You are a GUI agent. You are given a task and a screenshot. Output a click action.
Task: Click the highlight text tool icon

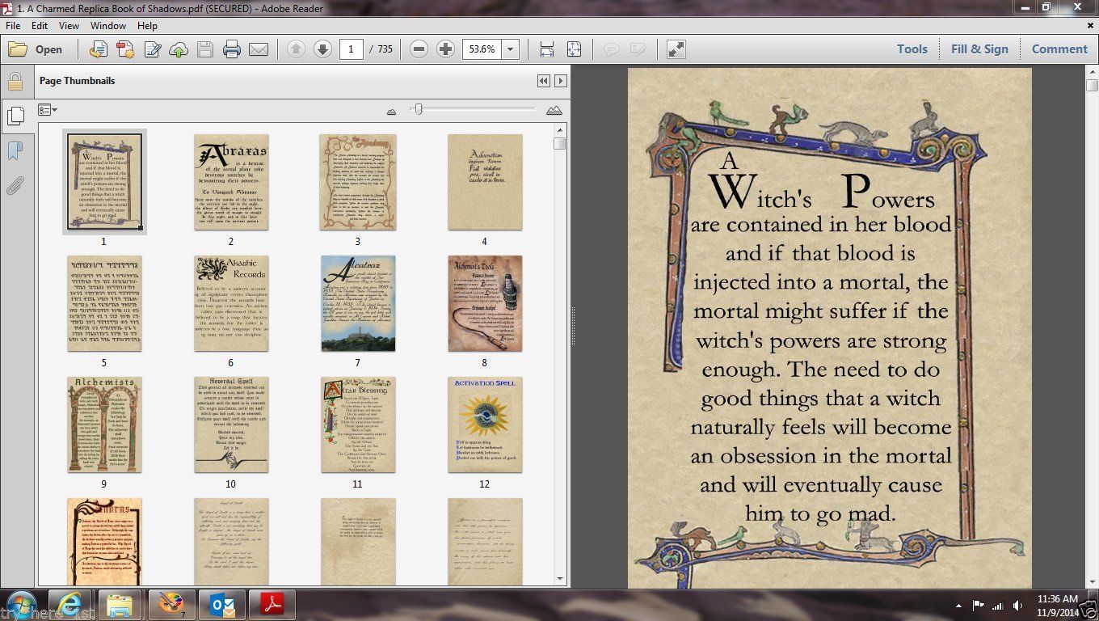click(x=638, y=49)
